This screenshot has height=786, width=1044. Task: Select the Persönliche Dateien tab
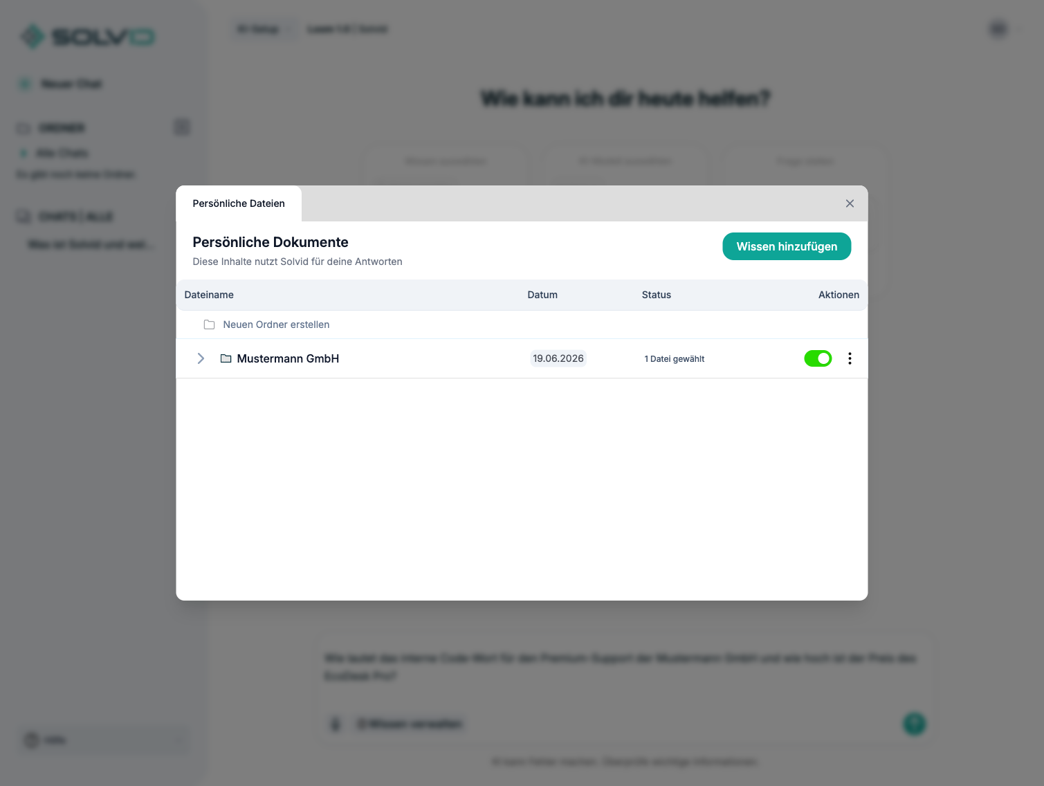[239, 203]
